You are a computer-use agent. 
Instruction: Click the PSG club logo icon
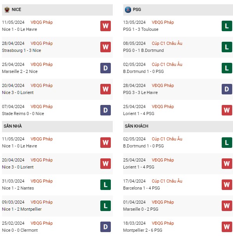click(x=128, y=10)
